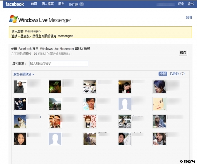Image resolution: width=197 pixels, height=164 pixels.
Task: Select the cartoon face drawing avatar
Action: [159, 104]
